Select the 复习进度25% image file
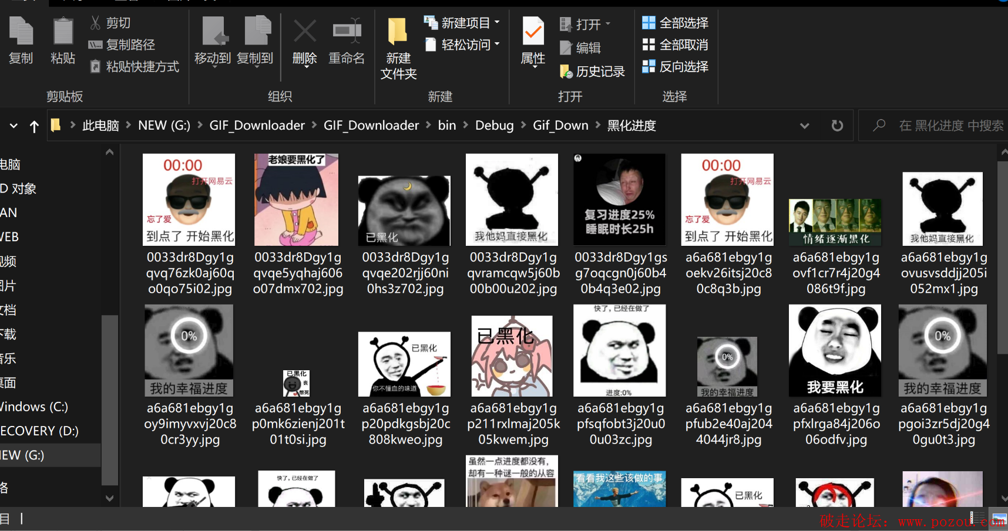The height and width of the screenshot is (531, 1008). tap(620, 199)
